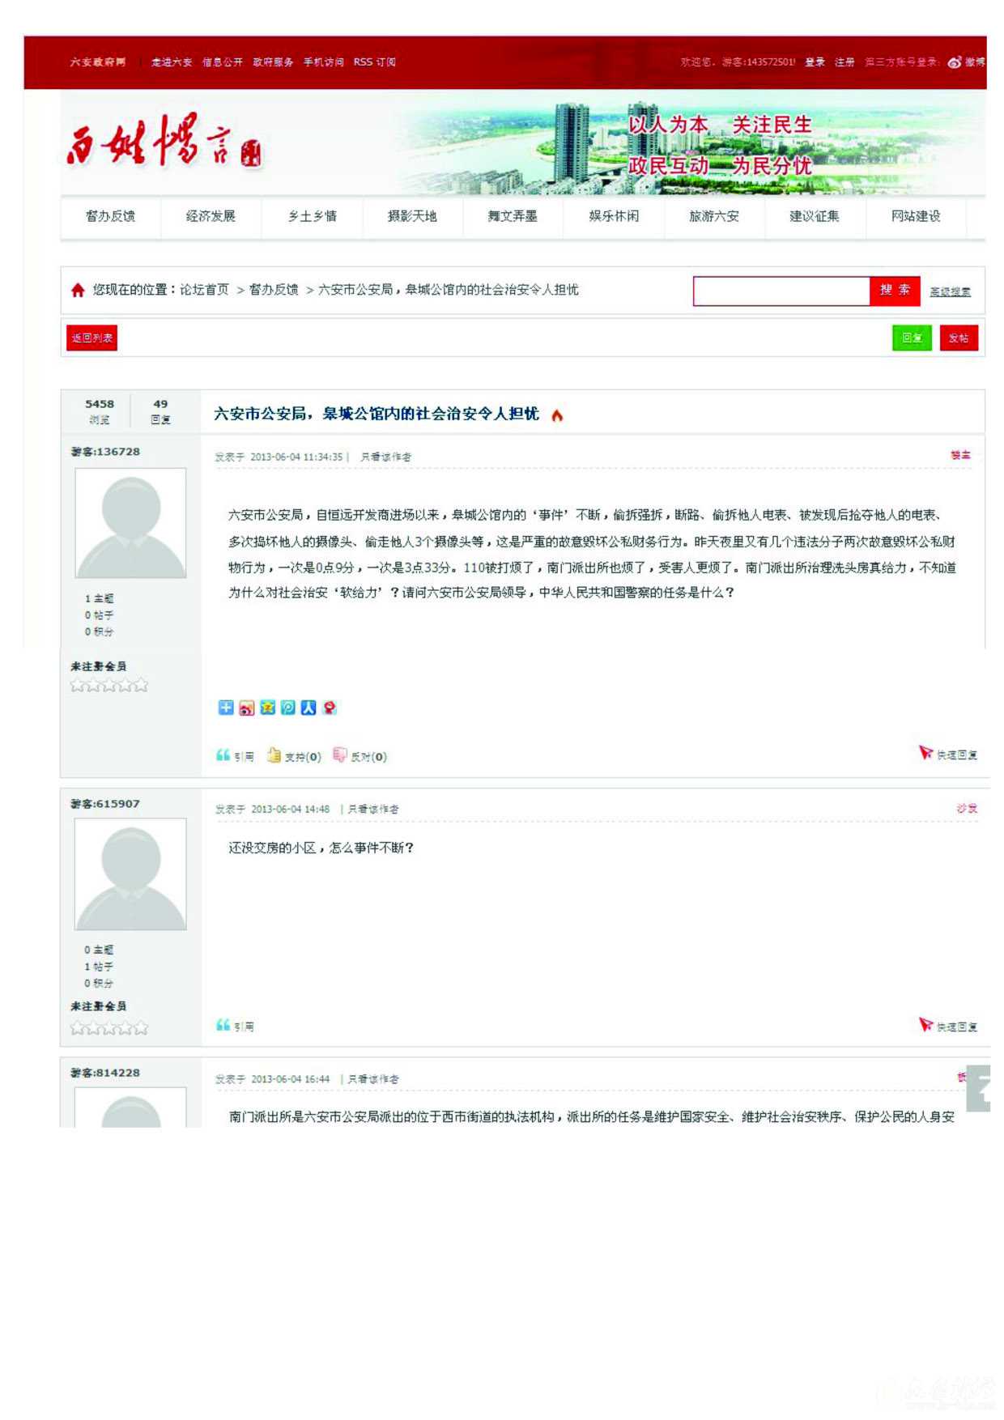Click the 百姓畅言 site logo

point(164,143)
